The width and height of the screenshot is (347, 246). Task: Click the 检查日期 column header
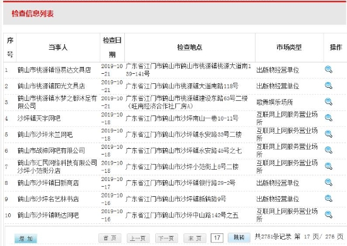[112, 47]
